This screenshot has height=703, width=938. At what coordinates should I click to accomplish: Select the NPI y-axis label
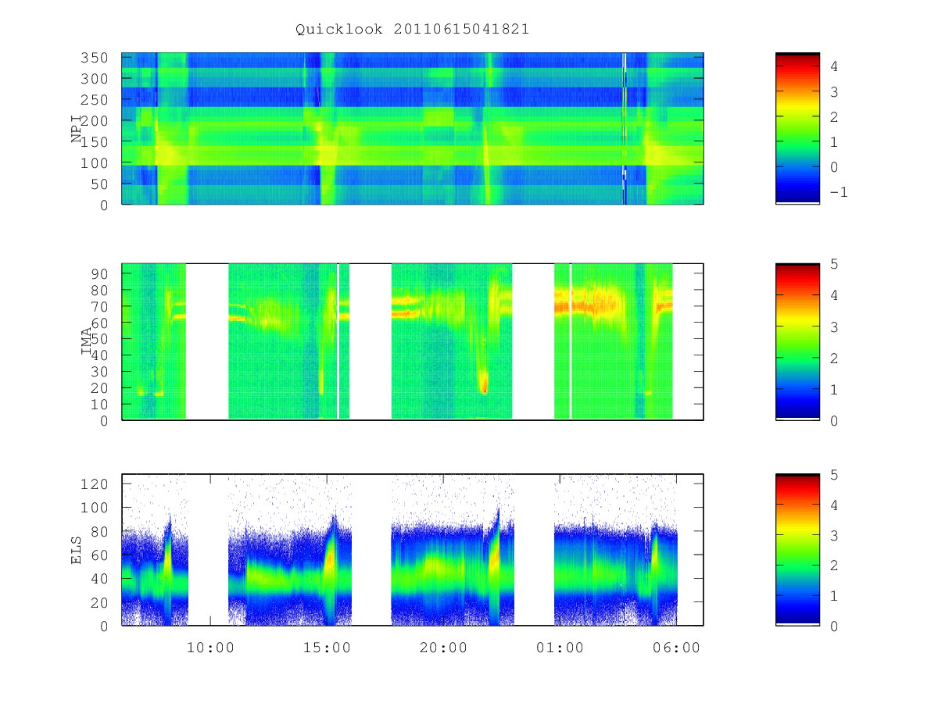coord(77,130)
